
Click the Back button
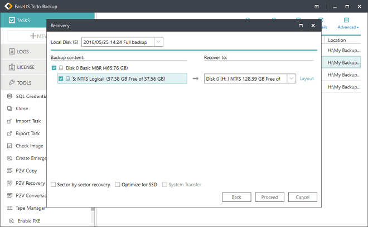pyautogui.click(x=236, y=197)
